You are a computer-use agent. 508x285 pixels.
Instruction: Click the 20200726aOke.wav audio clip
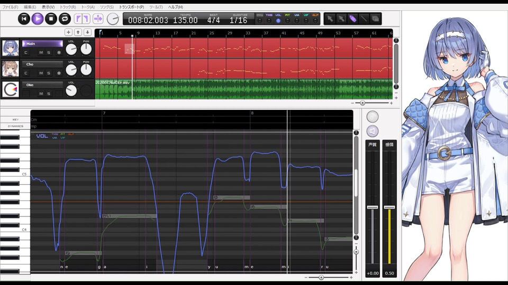pyautogui.click(x=243, y=89)
